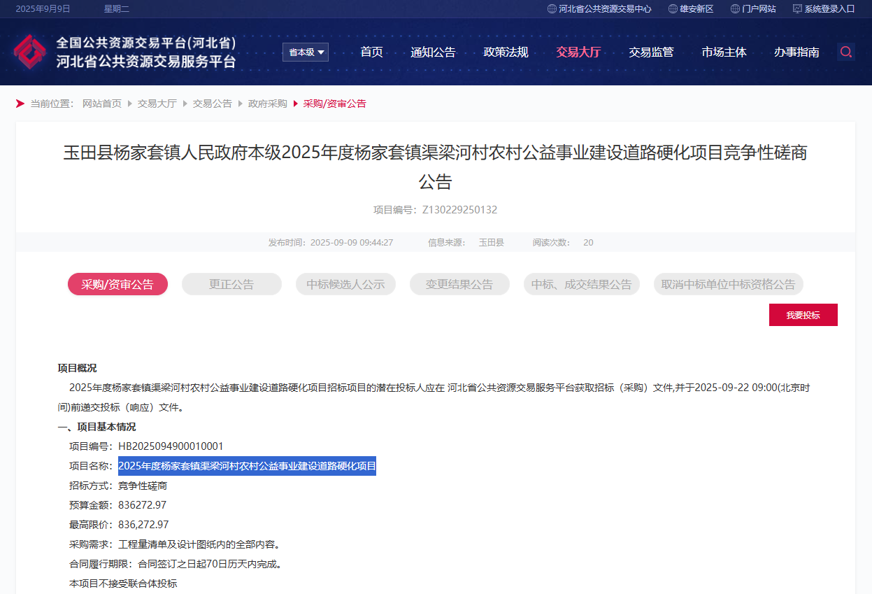872x594 pixels.
Task: Open the 市场主体 menu item
Action: pyautogui.click(x=724, y=52)
